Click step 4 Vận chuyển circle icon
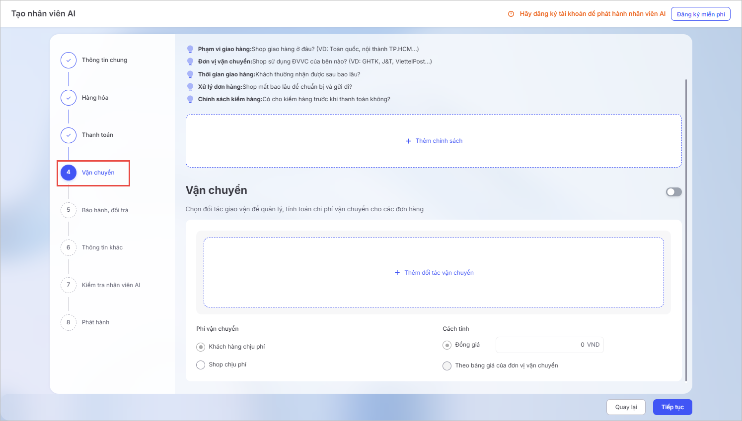The image size is (742, 421). click(69, 173)
